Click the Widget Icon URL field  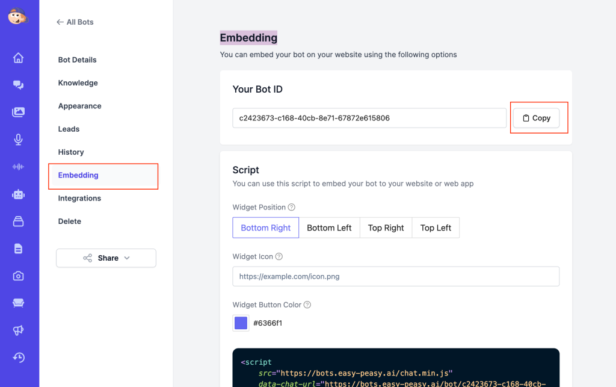coord(396,277)
